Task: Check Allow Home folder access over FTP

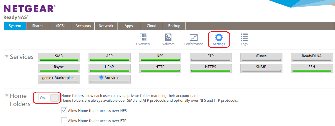Action: coord(64,120)
